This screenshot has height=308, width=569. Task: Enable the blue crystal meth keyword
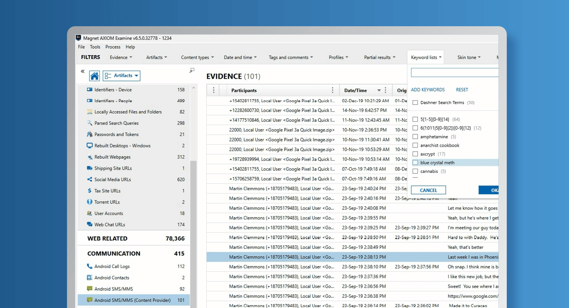(415, 163)
